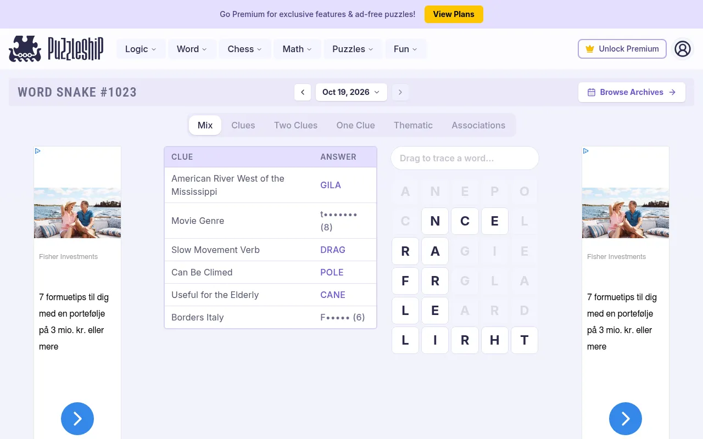Click the 'Useful for the Elderly' clue
Screen dimensions: 703x439
(215, 295)
